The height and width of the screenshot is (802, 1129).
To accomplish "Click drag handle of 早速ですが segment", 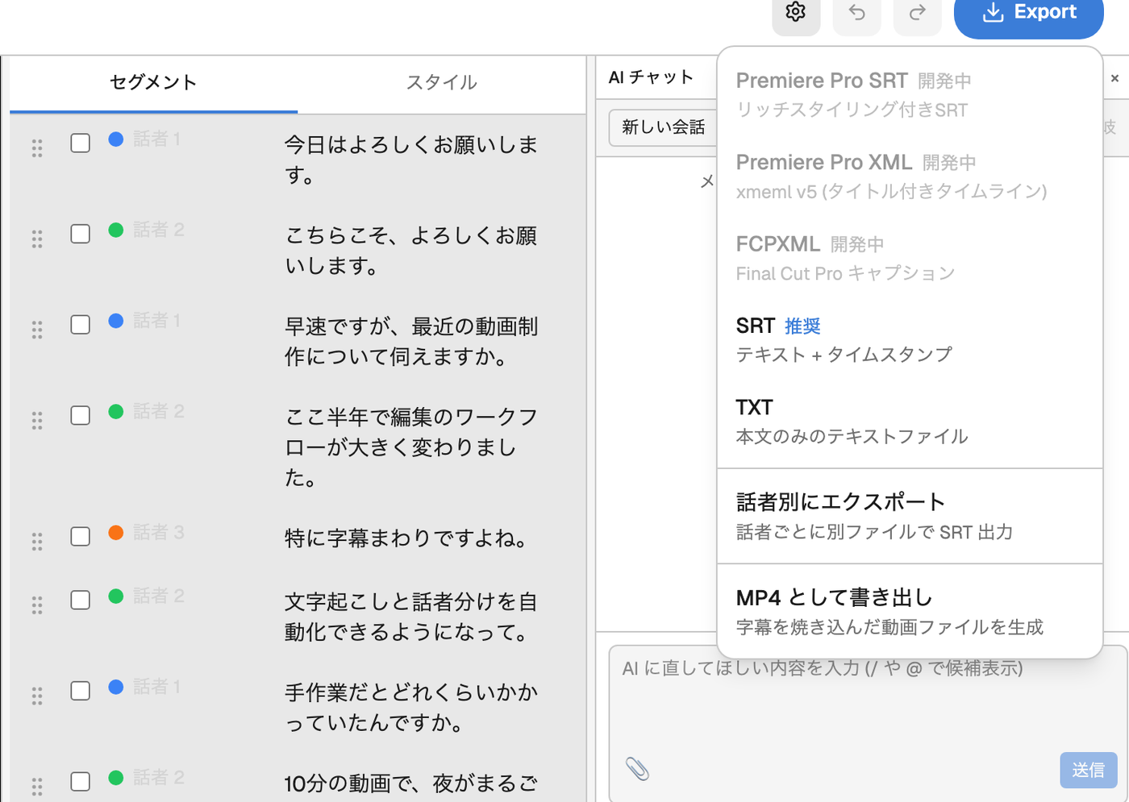I will [x=37, y=329].
